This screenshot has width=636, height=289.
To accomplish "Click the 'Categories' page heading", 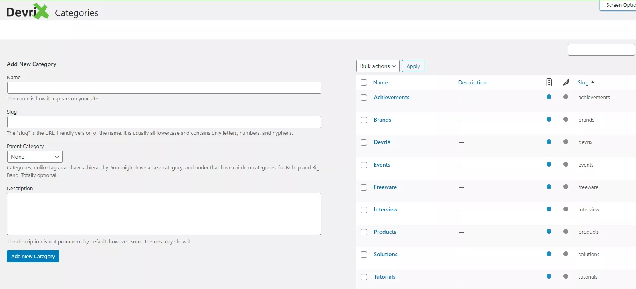I will 77,13.
